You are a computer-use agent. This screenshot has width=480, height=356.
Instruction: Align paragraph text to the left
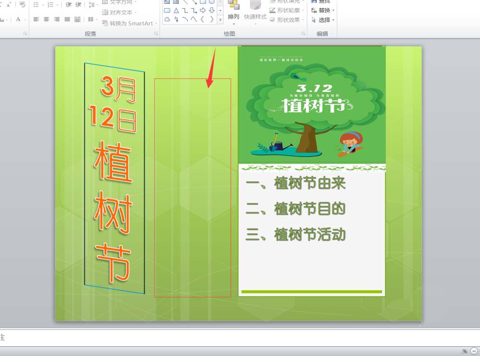(x=36, y=19)
